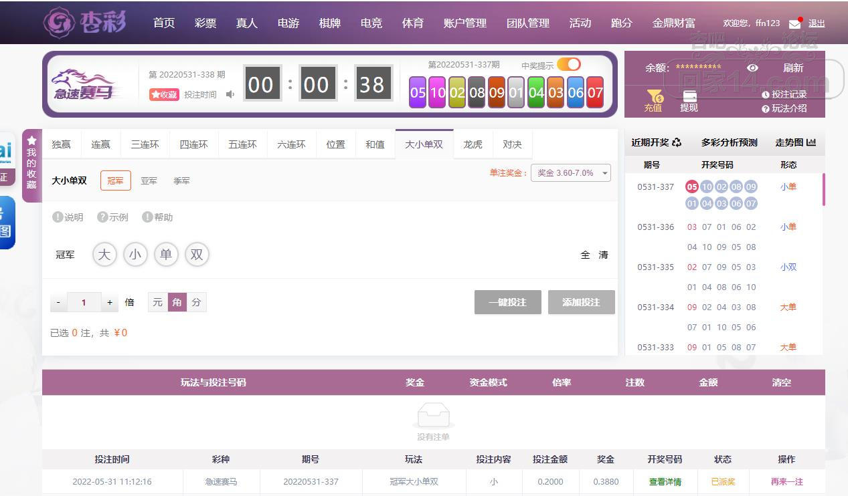Select the 元 currency unit

click(x=157, y=303)
